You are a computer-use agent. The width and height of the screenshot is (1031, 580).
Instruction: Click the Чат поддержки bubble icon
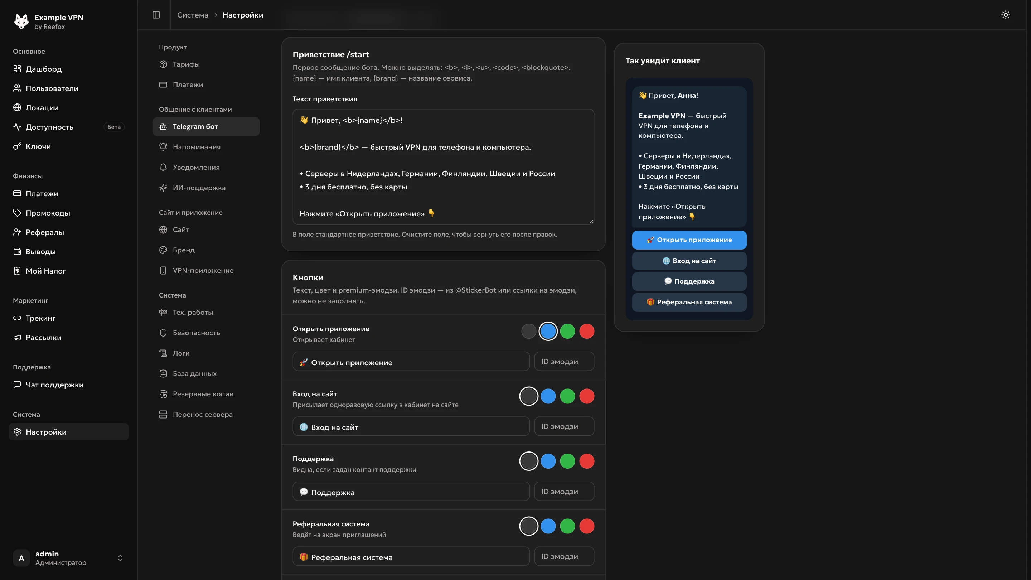pos(17,385)
